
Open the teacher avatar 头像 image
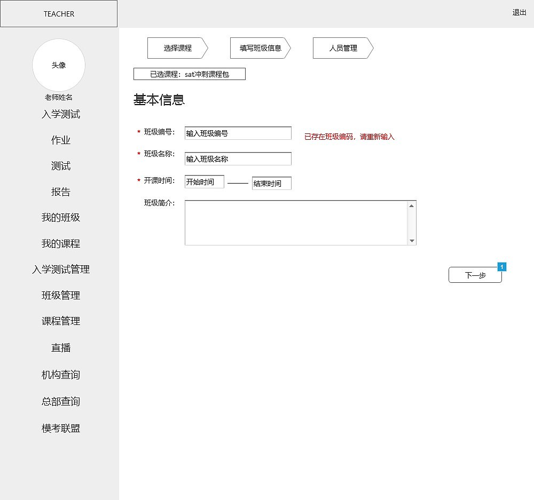pos(59,65)
